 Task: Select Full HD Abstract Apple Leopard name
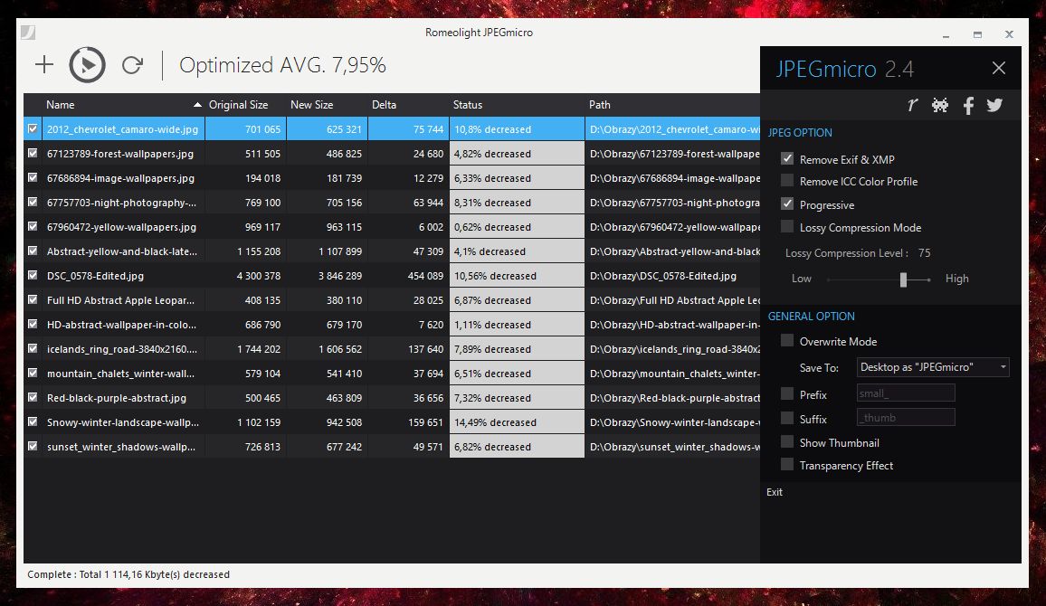[x=120, y=300]
